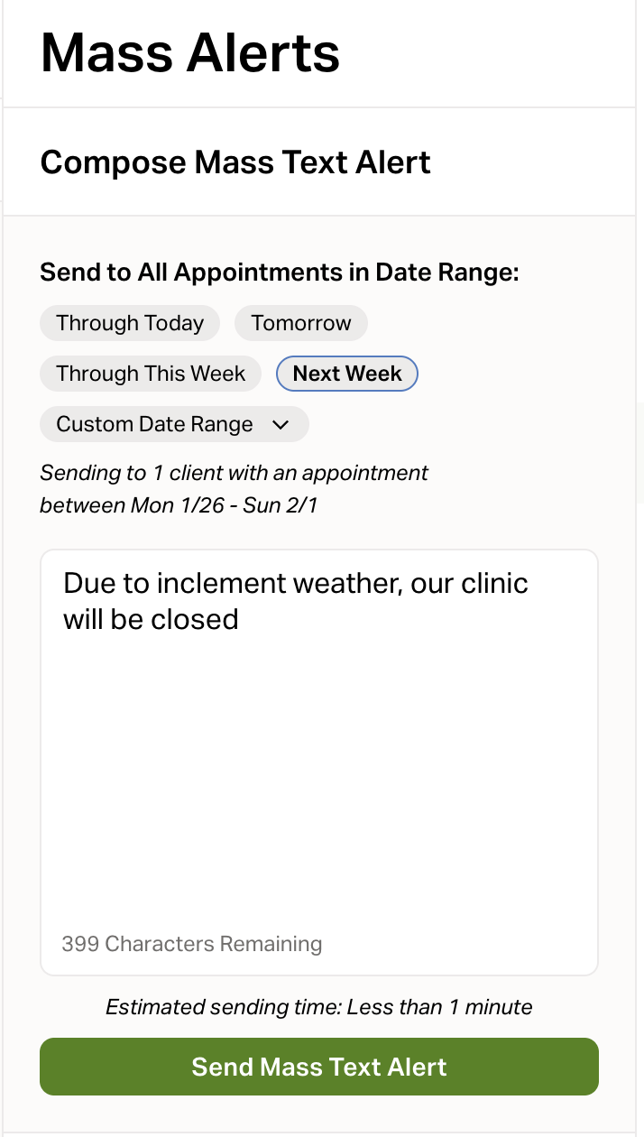
Task: Select the Next Week date chip
Action: 347,374
